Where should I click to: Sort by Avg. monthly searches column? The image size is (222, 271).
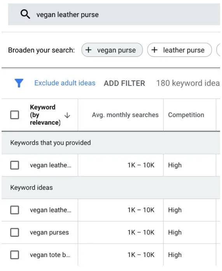pos(125,115)
